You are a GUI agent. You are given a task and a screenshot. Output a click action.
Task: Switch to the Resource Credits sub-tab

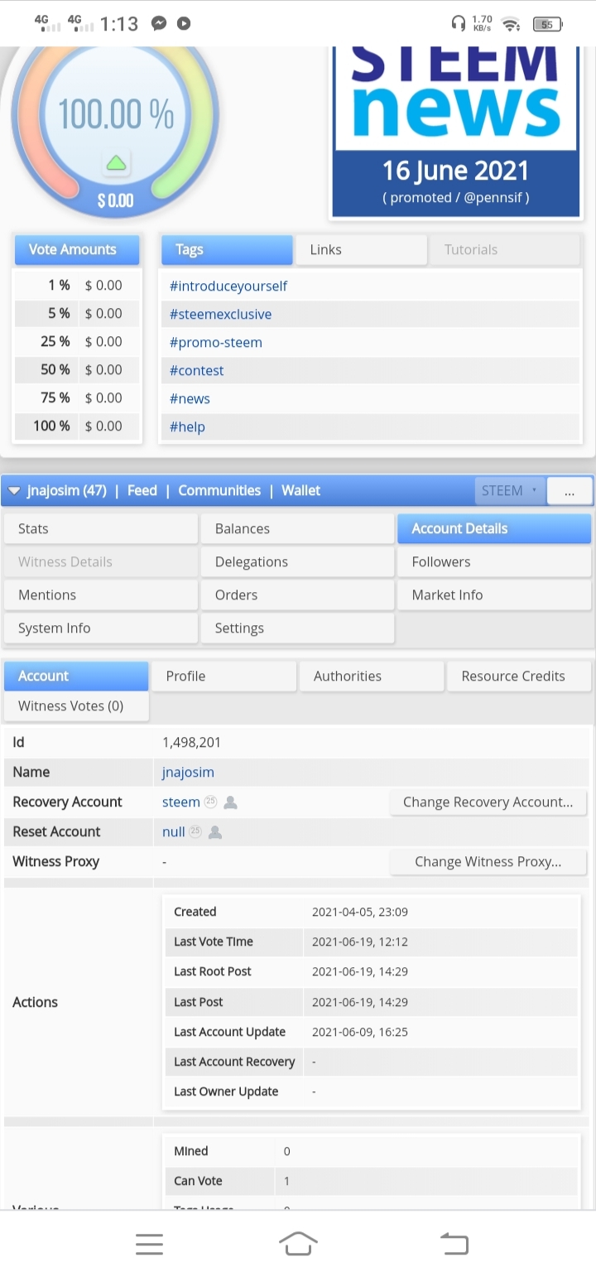[x=519, y=676]
